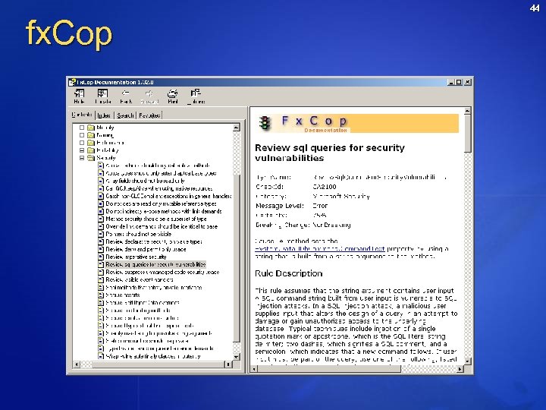
Task: Expand the Performance tree node
Action: click(82, 143)
